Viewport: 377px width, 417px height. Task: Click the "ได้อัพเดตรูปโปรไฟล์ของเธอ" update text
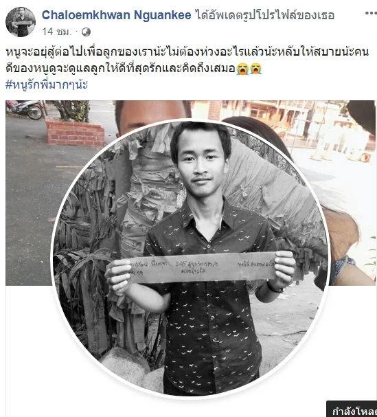point(265,15)
